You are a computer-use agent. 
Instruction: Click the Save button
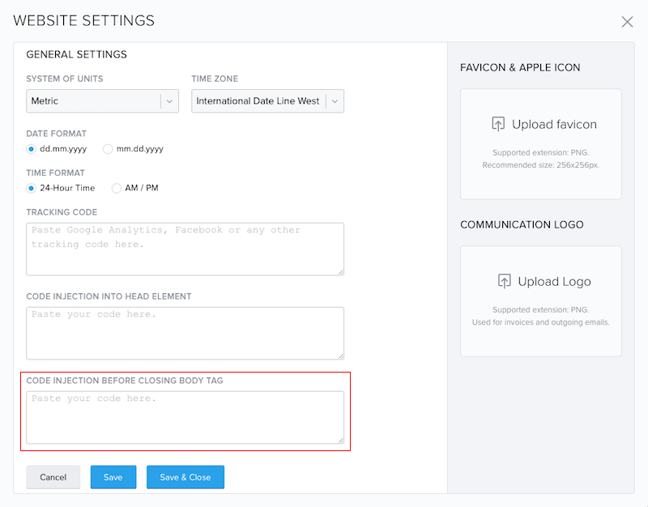pos(113,477)
